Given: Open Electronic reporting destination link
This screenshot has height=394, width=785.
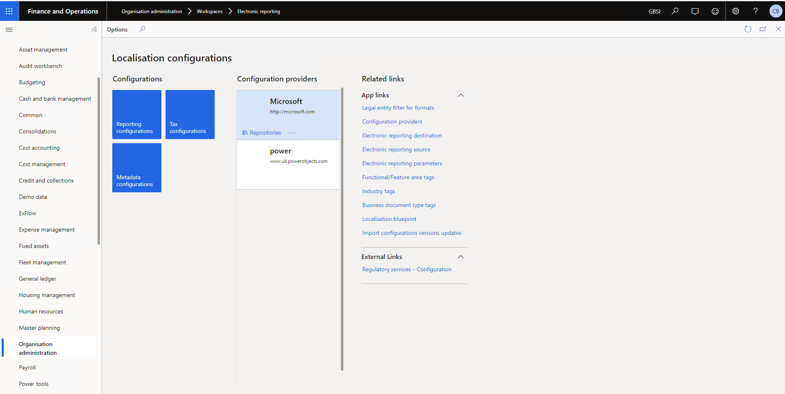Looking at the screenshot, I should [402, 136].
